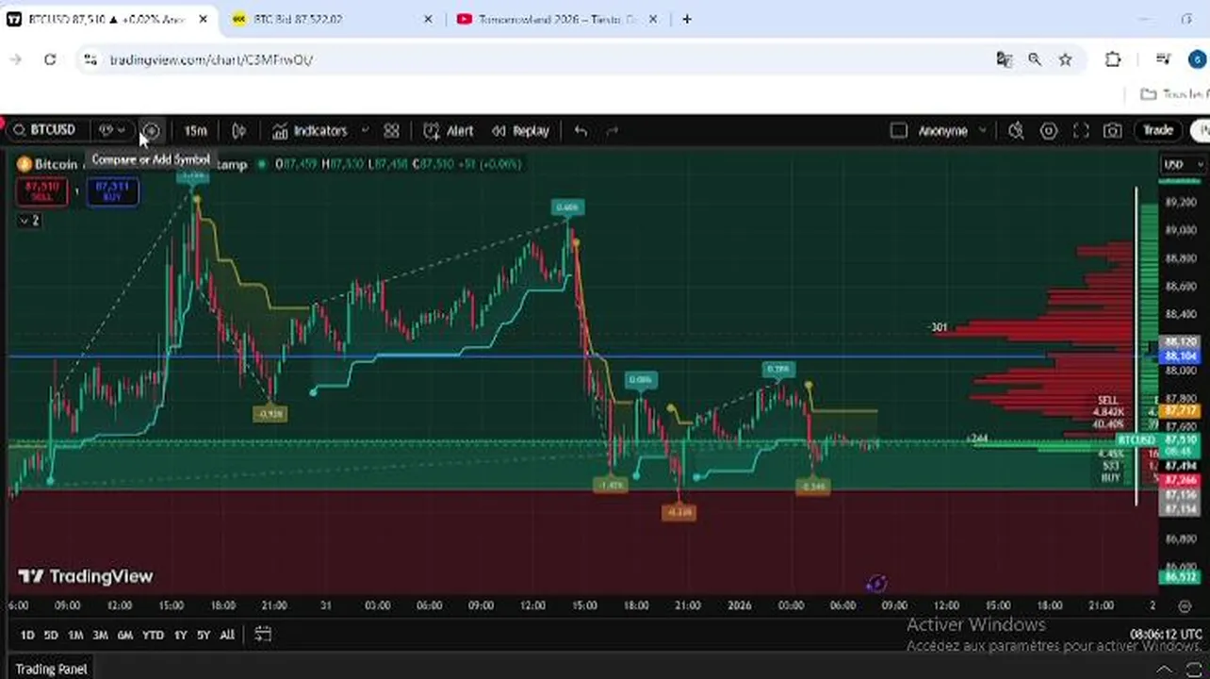Open the USD currency dropdown
The image size is (1210, 679).
click(1183, 164)
